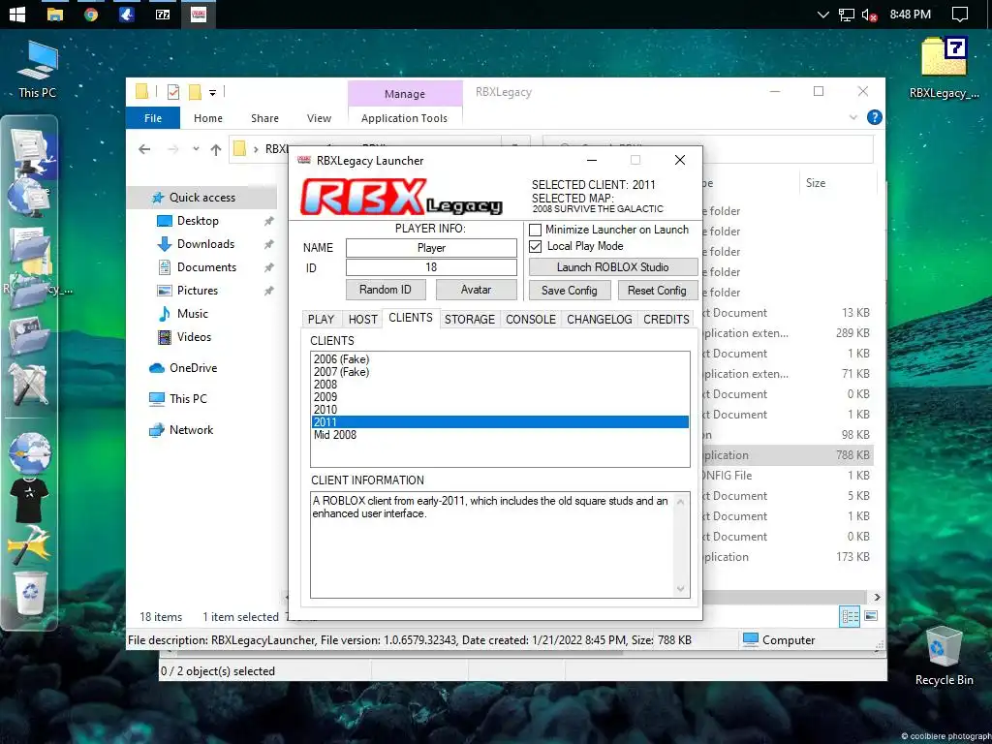Switch to details view icon in Explorer

tap(849, 616)
